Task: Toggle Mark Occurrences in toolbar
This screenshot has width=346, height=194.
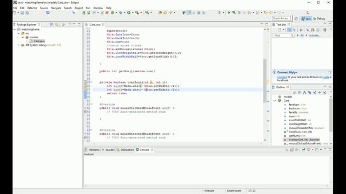Action: (x=189, y=13)
